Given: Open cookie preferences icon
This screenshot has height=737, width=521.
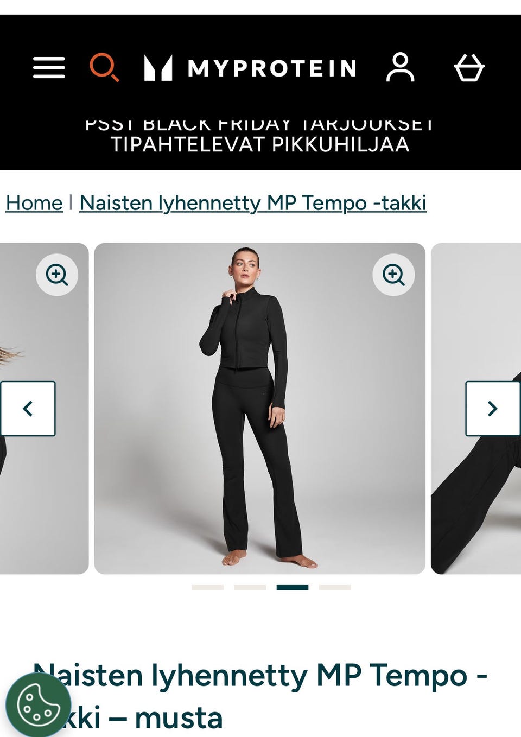Looking at the screenshot, I should coord(38,705).
